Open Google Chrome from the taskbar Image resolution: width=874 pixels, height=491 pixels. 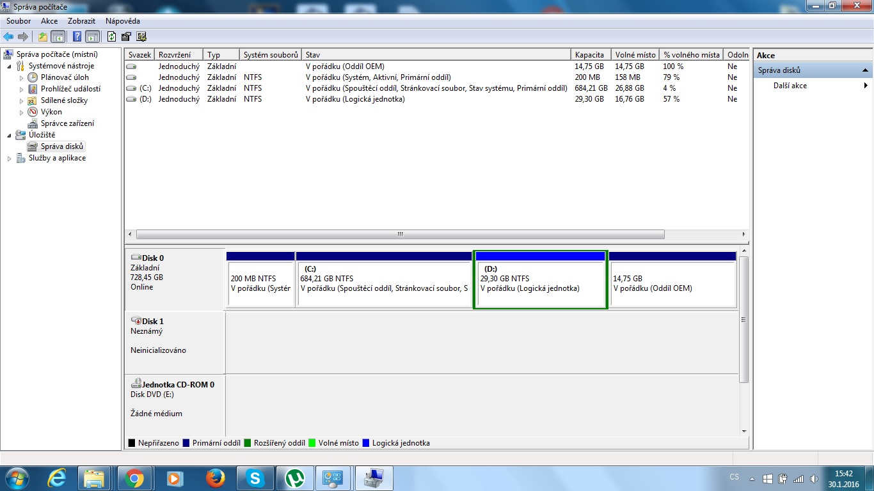(x=134, y=478)
